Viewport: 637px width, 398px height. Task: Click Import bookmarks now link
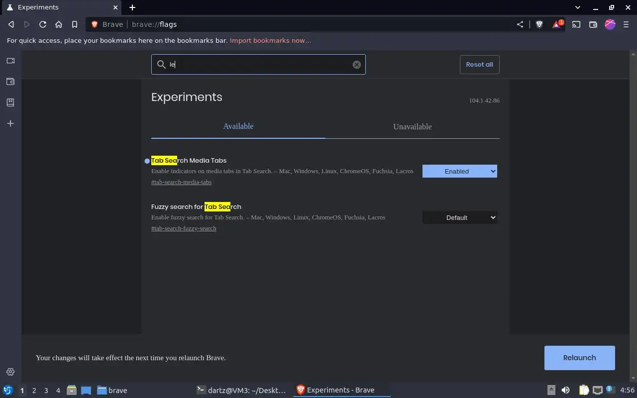coord(271,40)
